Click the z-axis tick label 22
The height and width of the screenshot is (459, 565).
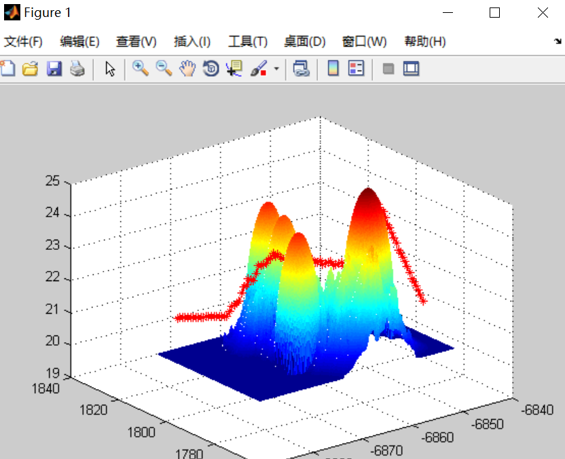tap(52, 277)
